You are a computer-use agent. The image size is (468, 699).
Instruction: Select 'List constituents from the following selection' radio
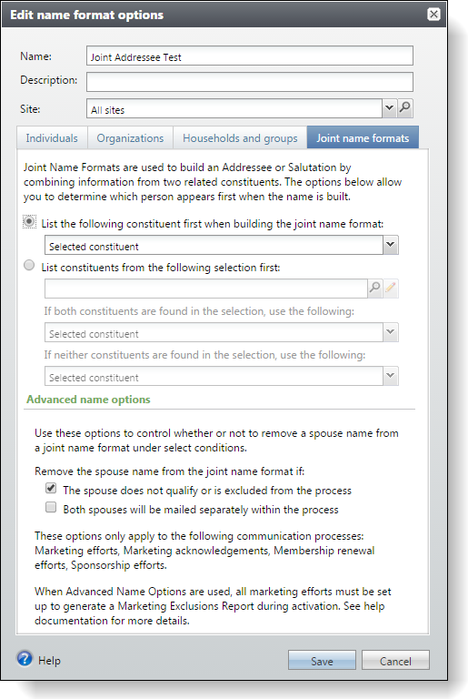point(29,265)
